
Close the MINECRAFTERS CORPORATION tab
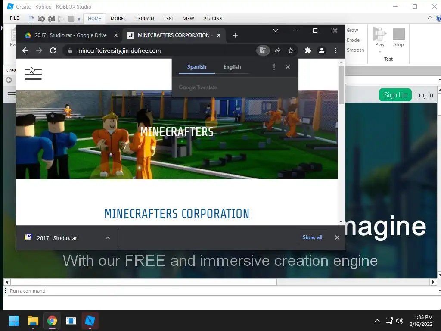[218, 35]
